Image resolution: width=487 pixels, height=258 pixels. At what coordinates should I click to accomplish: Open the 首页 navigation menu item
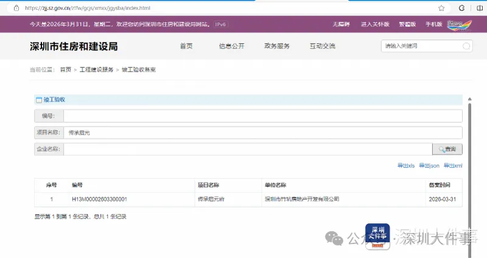(x=186, y=46)
